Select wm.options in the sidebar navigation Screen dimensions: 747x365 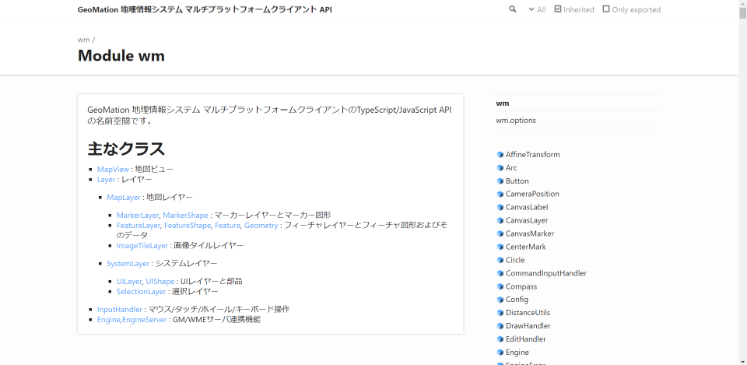[516, 121]
